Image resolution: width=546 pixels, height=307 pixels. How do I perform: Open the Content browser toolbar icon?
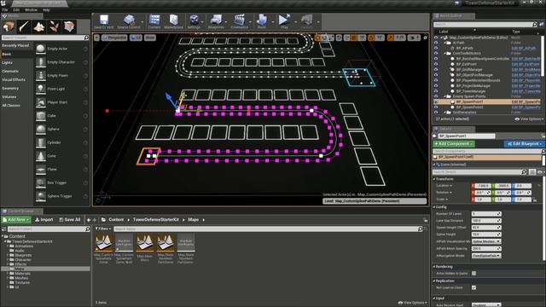[x=154, y=21]
